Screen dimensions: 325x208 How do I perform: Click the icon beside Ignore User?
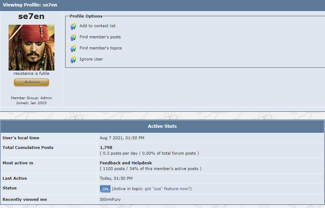coord(73,59)
